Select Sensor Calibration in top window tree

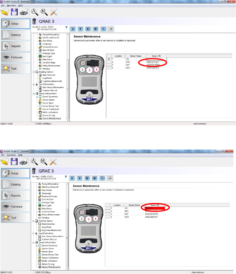click(51, 109)
